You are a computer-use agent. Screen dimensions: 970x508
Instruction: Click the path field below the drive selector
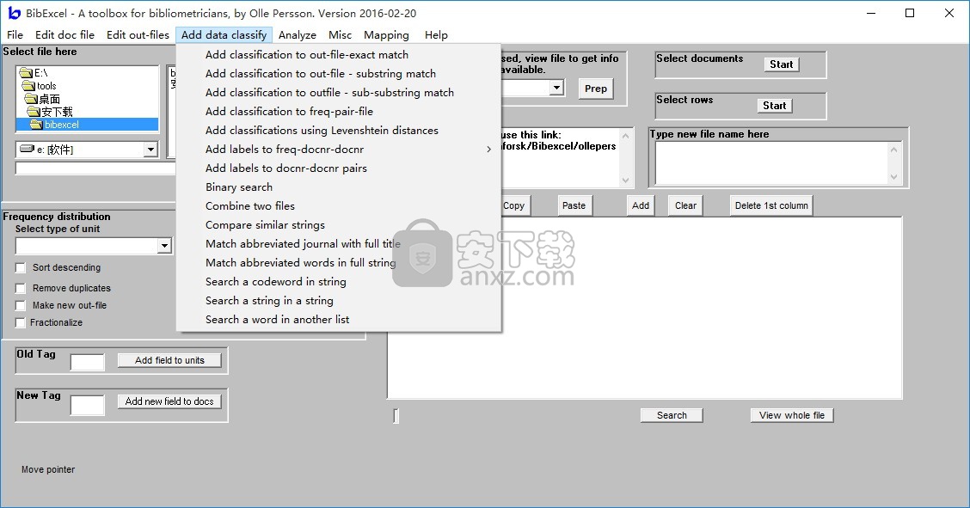[95, 168]
